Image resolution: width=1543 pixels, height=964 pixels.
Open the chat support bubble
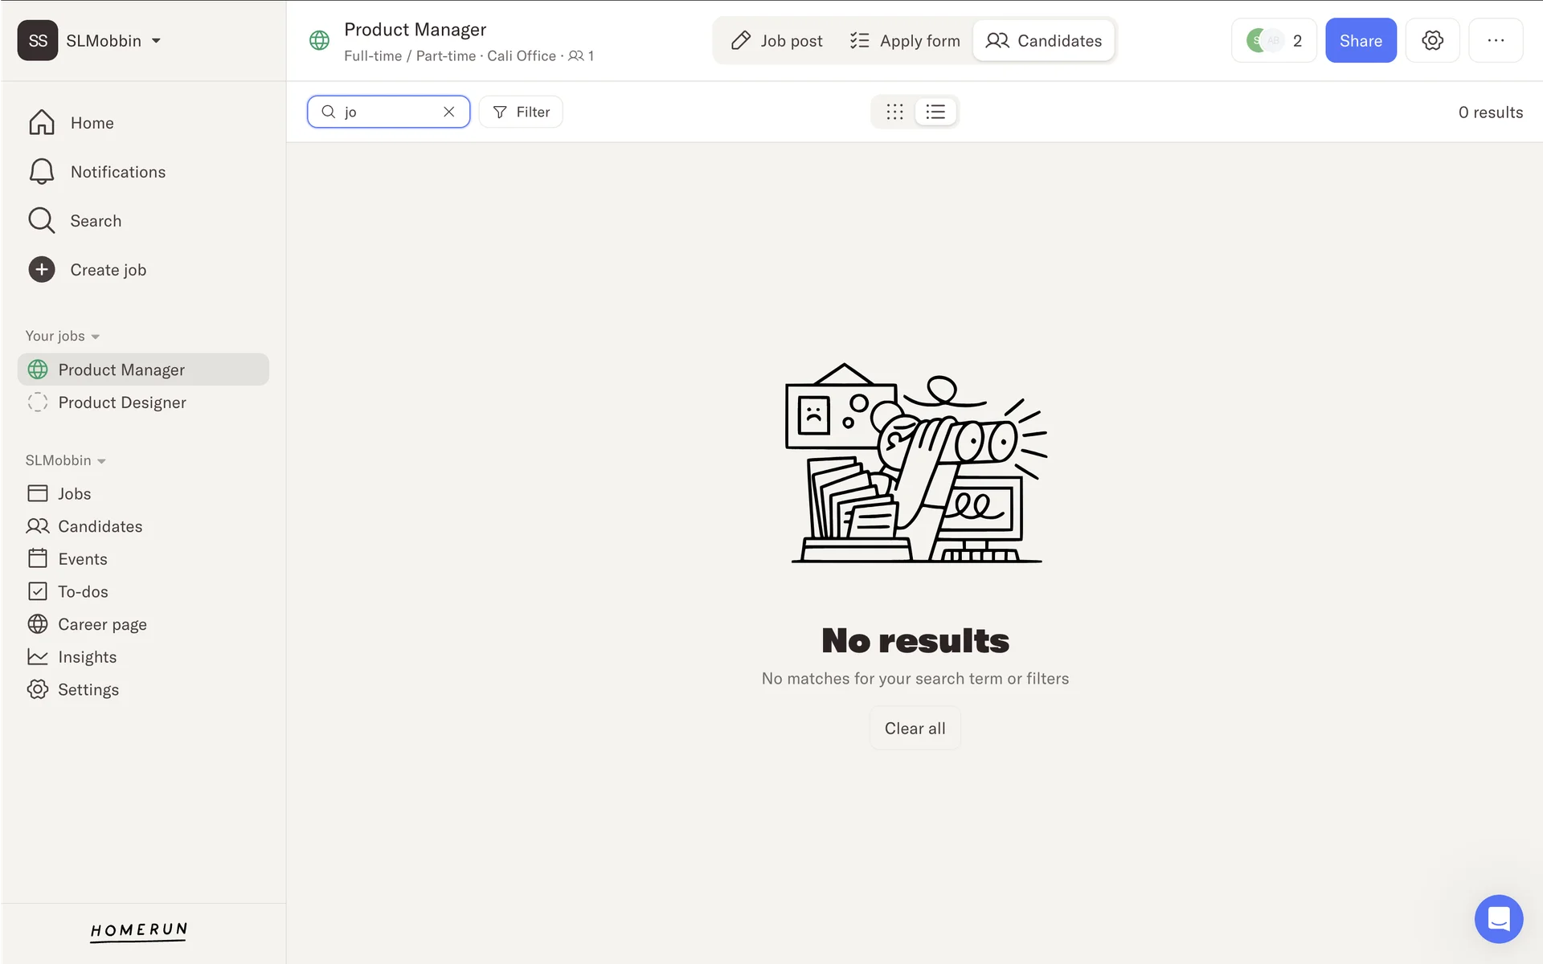pyautogui.click(x=1498, y=918)
